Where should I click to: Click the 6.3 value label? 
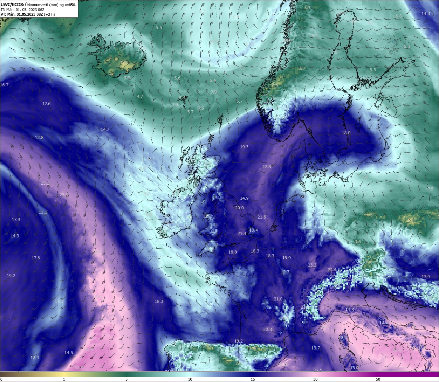coord(407,46)
